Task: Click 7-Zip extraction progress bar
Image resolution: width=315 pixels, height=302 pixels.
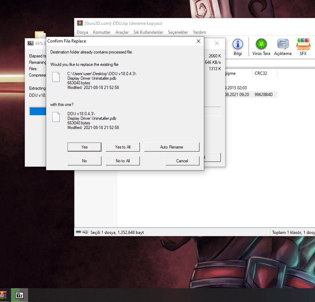Action: [x=125, y=111]
